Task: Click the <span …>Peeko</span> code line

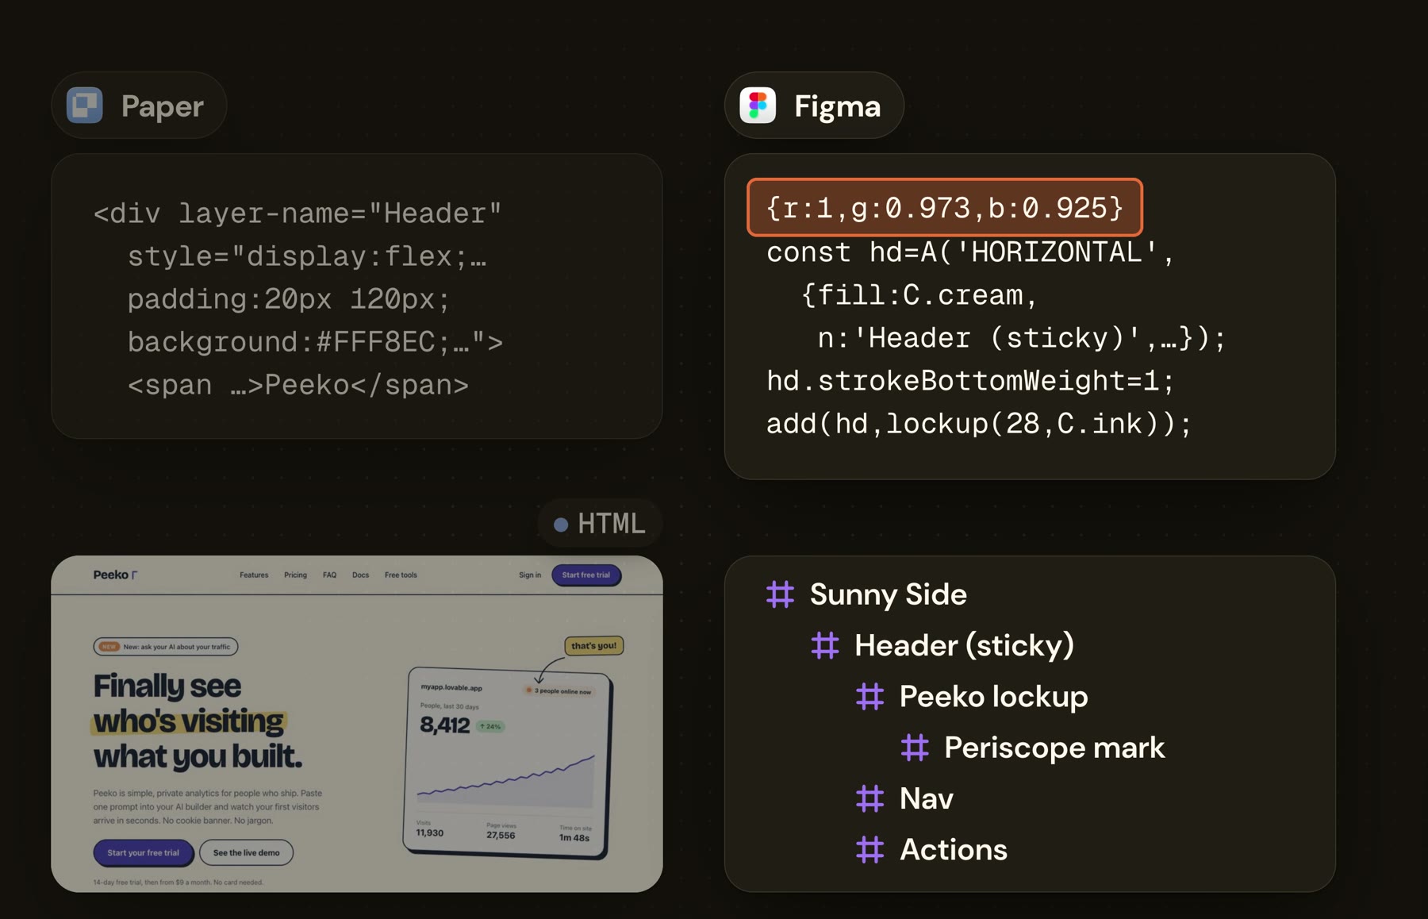Action: pyautogui.click(x=298, y=385)
